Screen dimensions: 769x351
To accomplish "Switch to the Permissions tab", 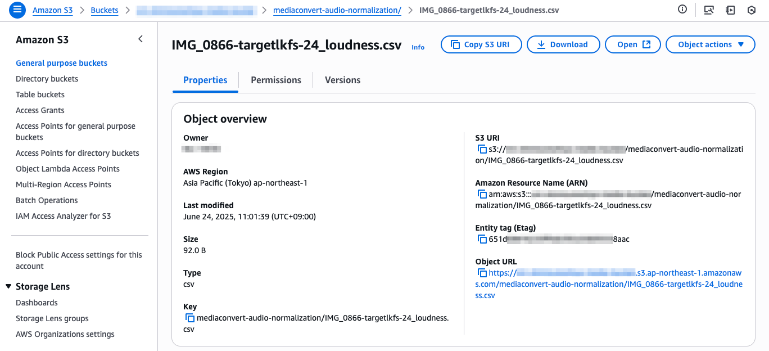I will 276,80.
